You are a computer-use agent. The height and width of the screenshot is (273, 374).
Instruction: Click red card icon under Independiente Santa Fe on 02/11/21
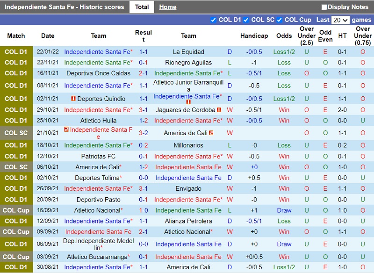click(188, 102)
